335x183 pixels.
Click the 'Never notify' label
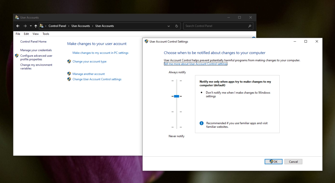(176, 136)
